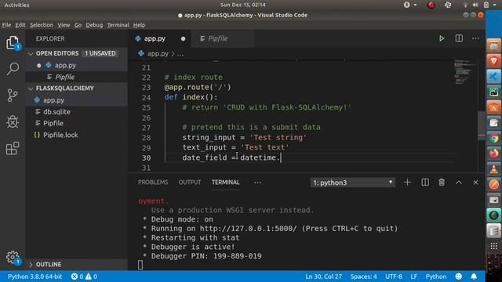Open the terminal selector 1: python3 dropdown
The width and height of the screenshot is (502, 282).
click(x=352, y=183)
